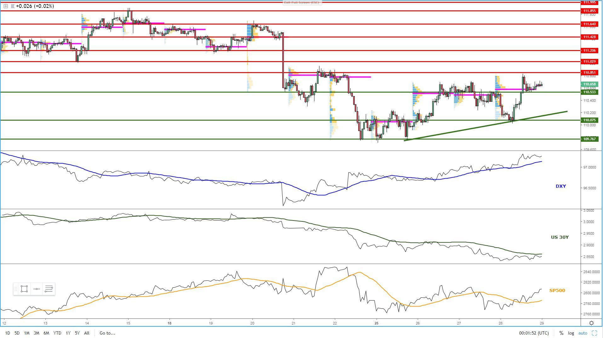Expand the chart legend with the plus box

point(6,6)
